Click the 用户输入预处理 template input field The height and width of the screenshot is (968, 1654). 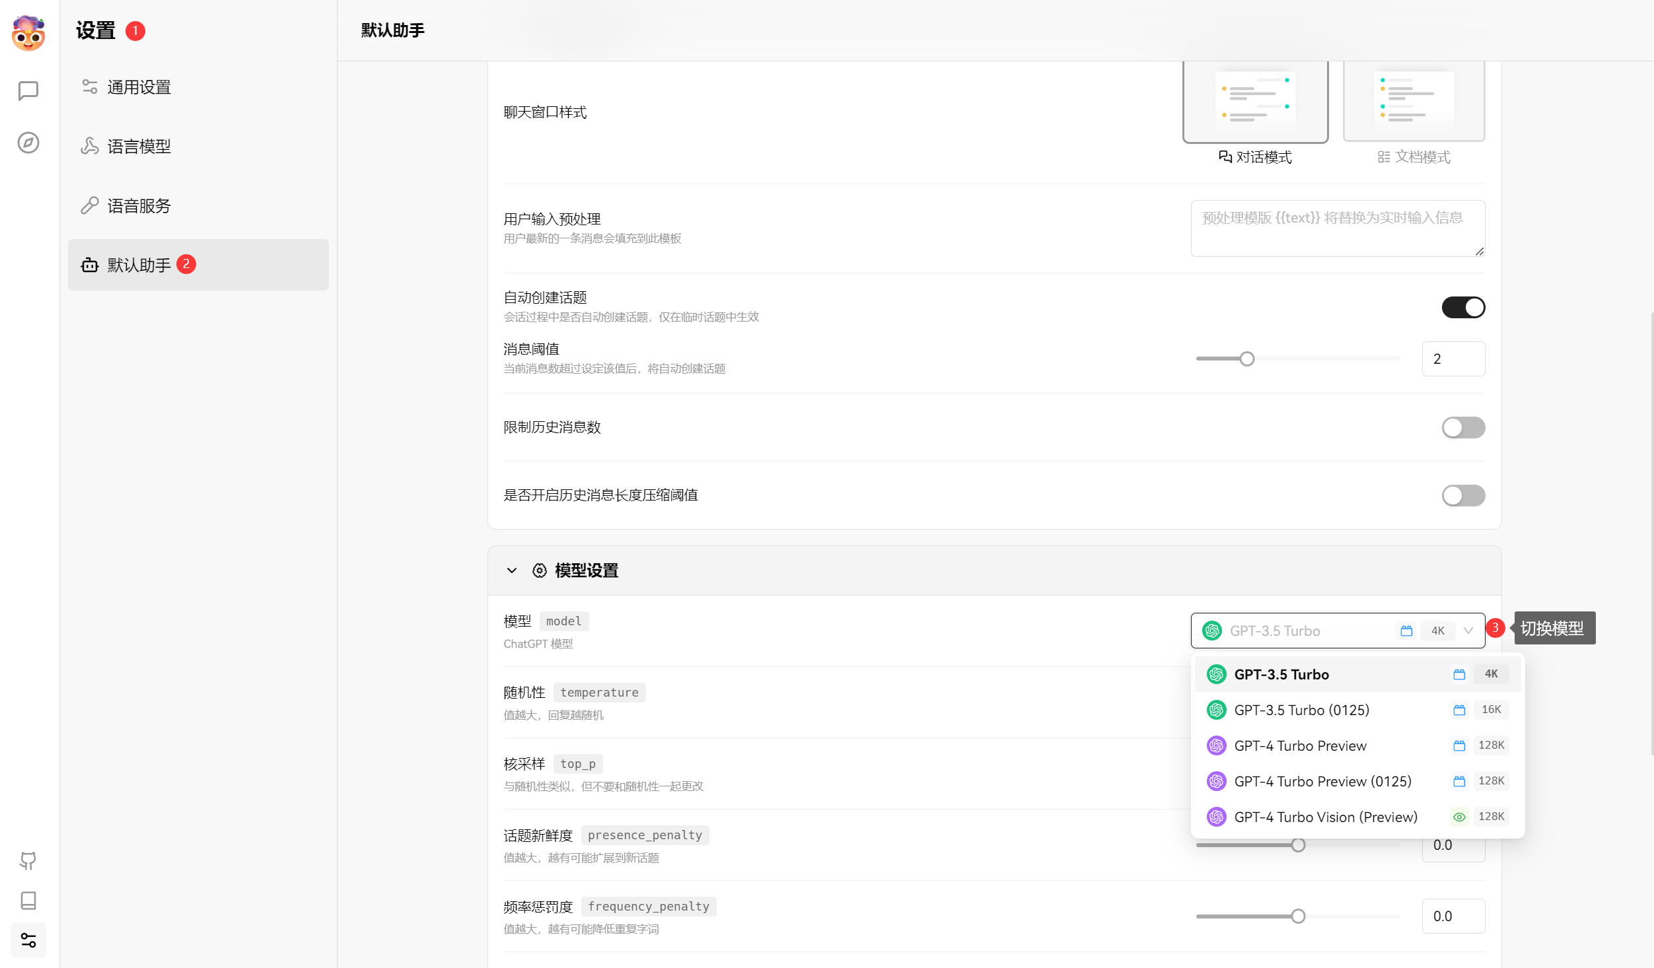point(1337,228)
